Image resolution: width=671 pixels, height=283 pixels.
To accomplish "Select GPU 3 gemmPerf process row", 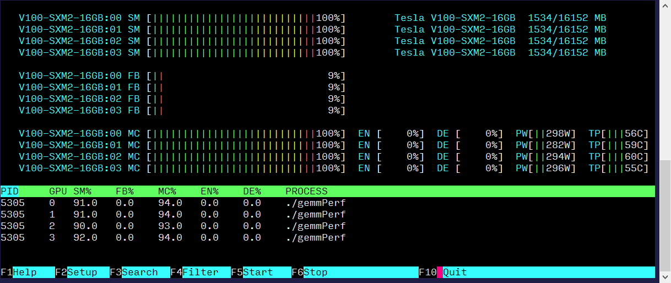I will click(328, 238).
